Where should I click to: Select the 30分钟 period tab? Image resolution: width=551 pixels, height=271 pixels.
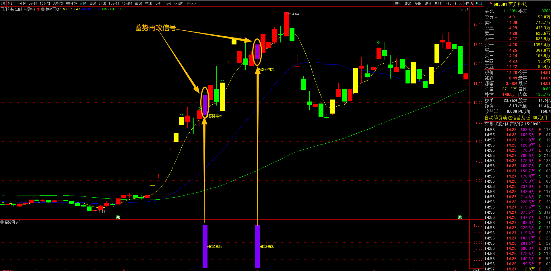58,3
